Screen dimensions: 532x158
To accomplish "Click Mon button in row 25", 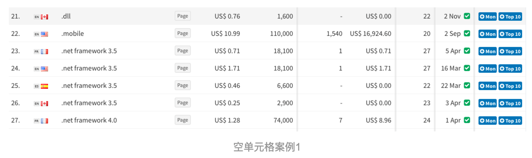I will [x=487, y=86].
